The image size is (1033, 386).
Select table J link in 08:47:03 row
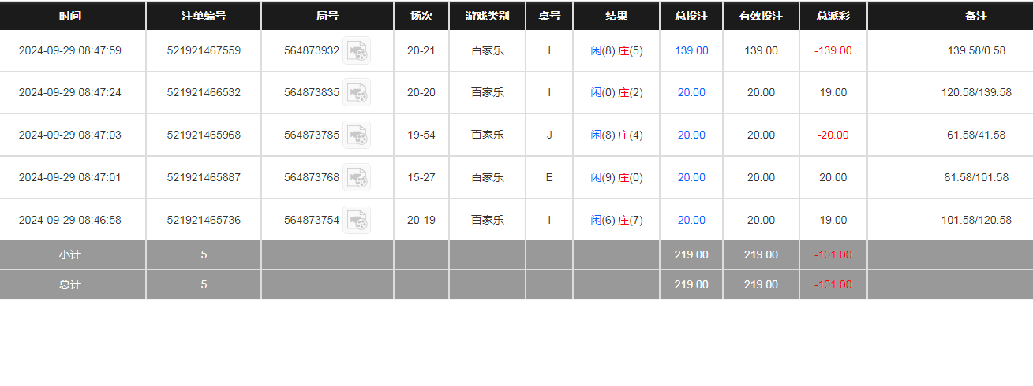(x=549, y=135)
